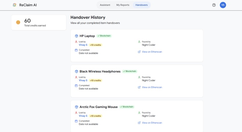The height and width of the screenshot is (132, 242).
Task: Click the ReClaim AI brand name
Action: [28, 5]
